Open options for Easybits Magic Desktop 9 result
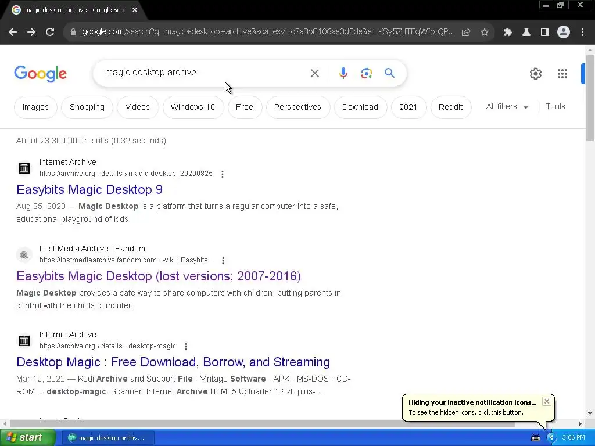This screenshot has width=595, height=446. [x=223, y=174]
